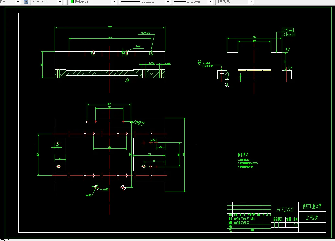The image size is (335, 241).
Task: Select the 400 overall width dimension
Action: (x=110, y=27)
